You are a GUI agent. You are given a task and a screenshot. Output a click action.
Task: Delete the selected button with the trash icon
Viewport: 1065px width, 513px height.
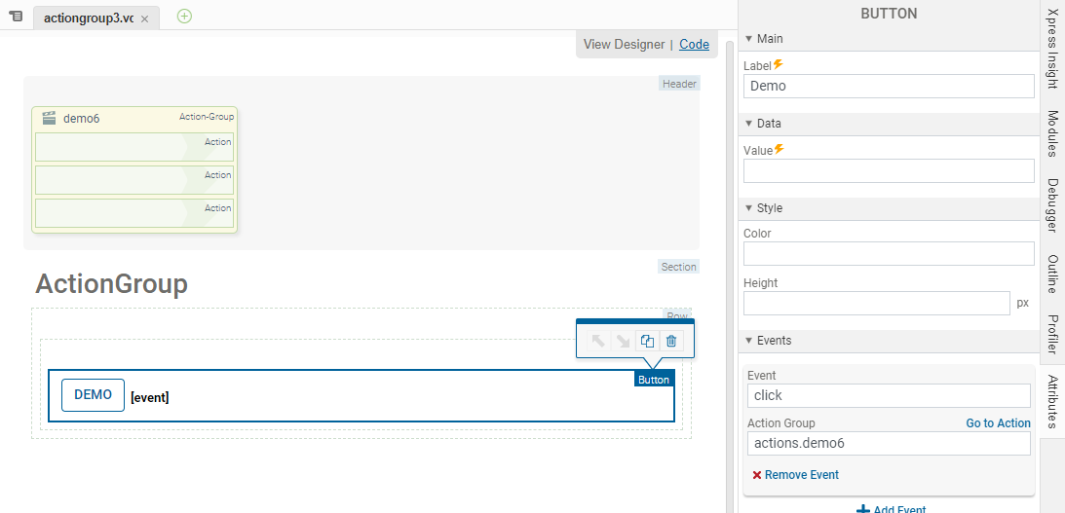point(671,341)
